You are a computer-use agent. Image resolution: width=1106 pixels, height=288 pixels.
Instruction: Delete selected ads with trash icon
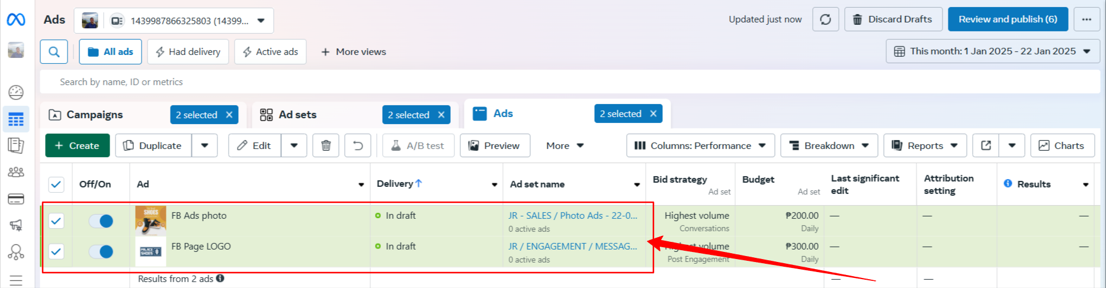click(326, 145)
